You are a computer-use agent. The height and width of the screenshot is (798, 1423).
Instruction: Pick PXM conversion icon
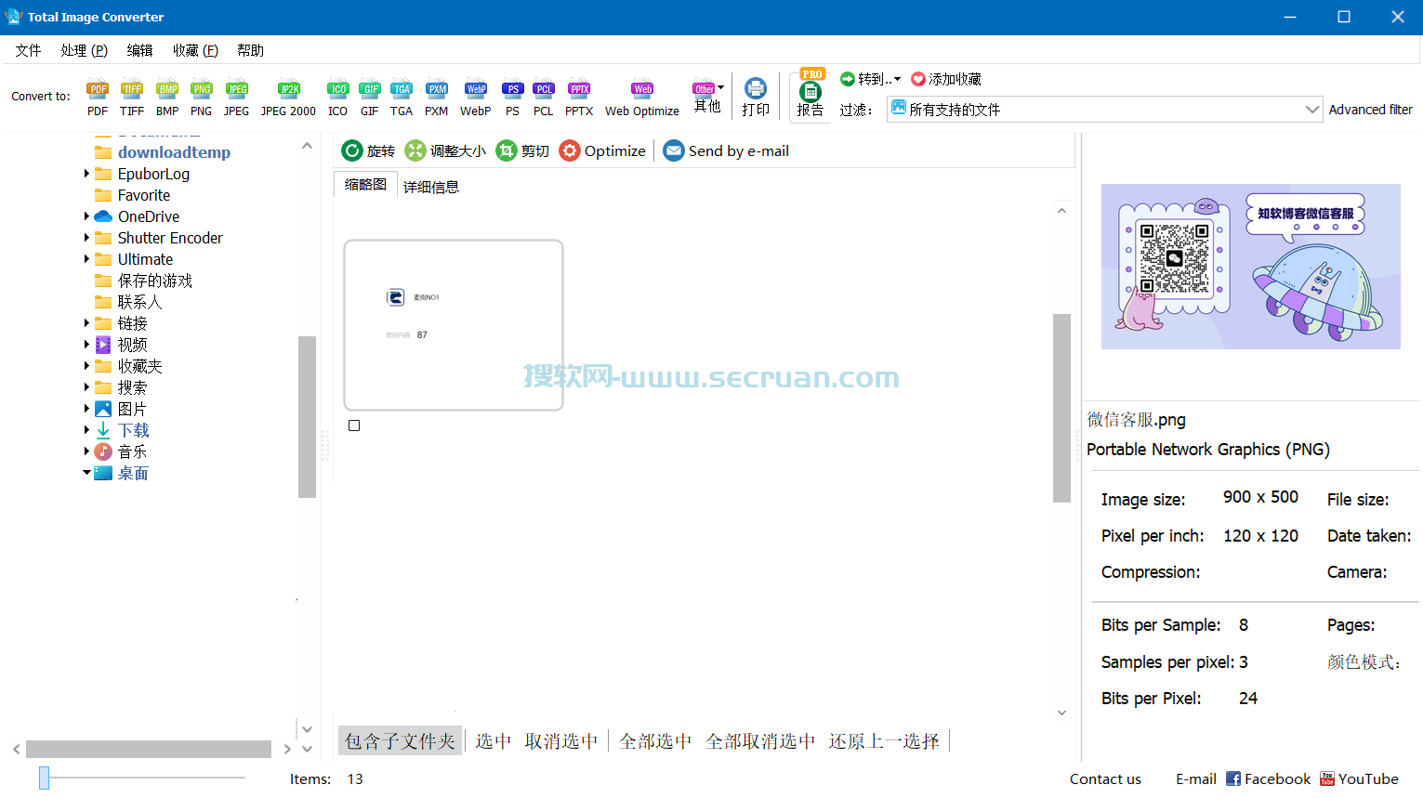pos(437,98)
